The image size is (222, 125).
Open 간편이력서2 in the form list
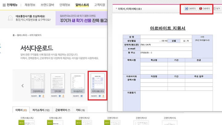point(84,118)
